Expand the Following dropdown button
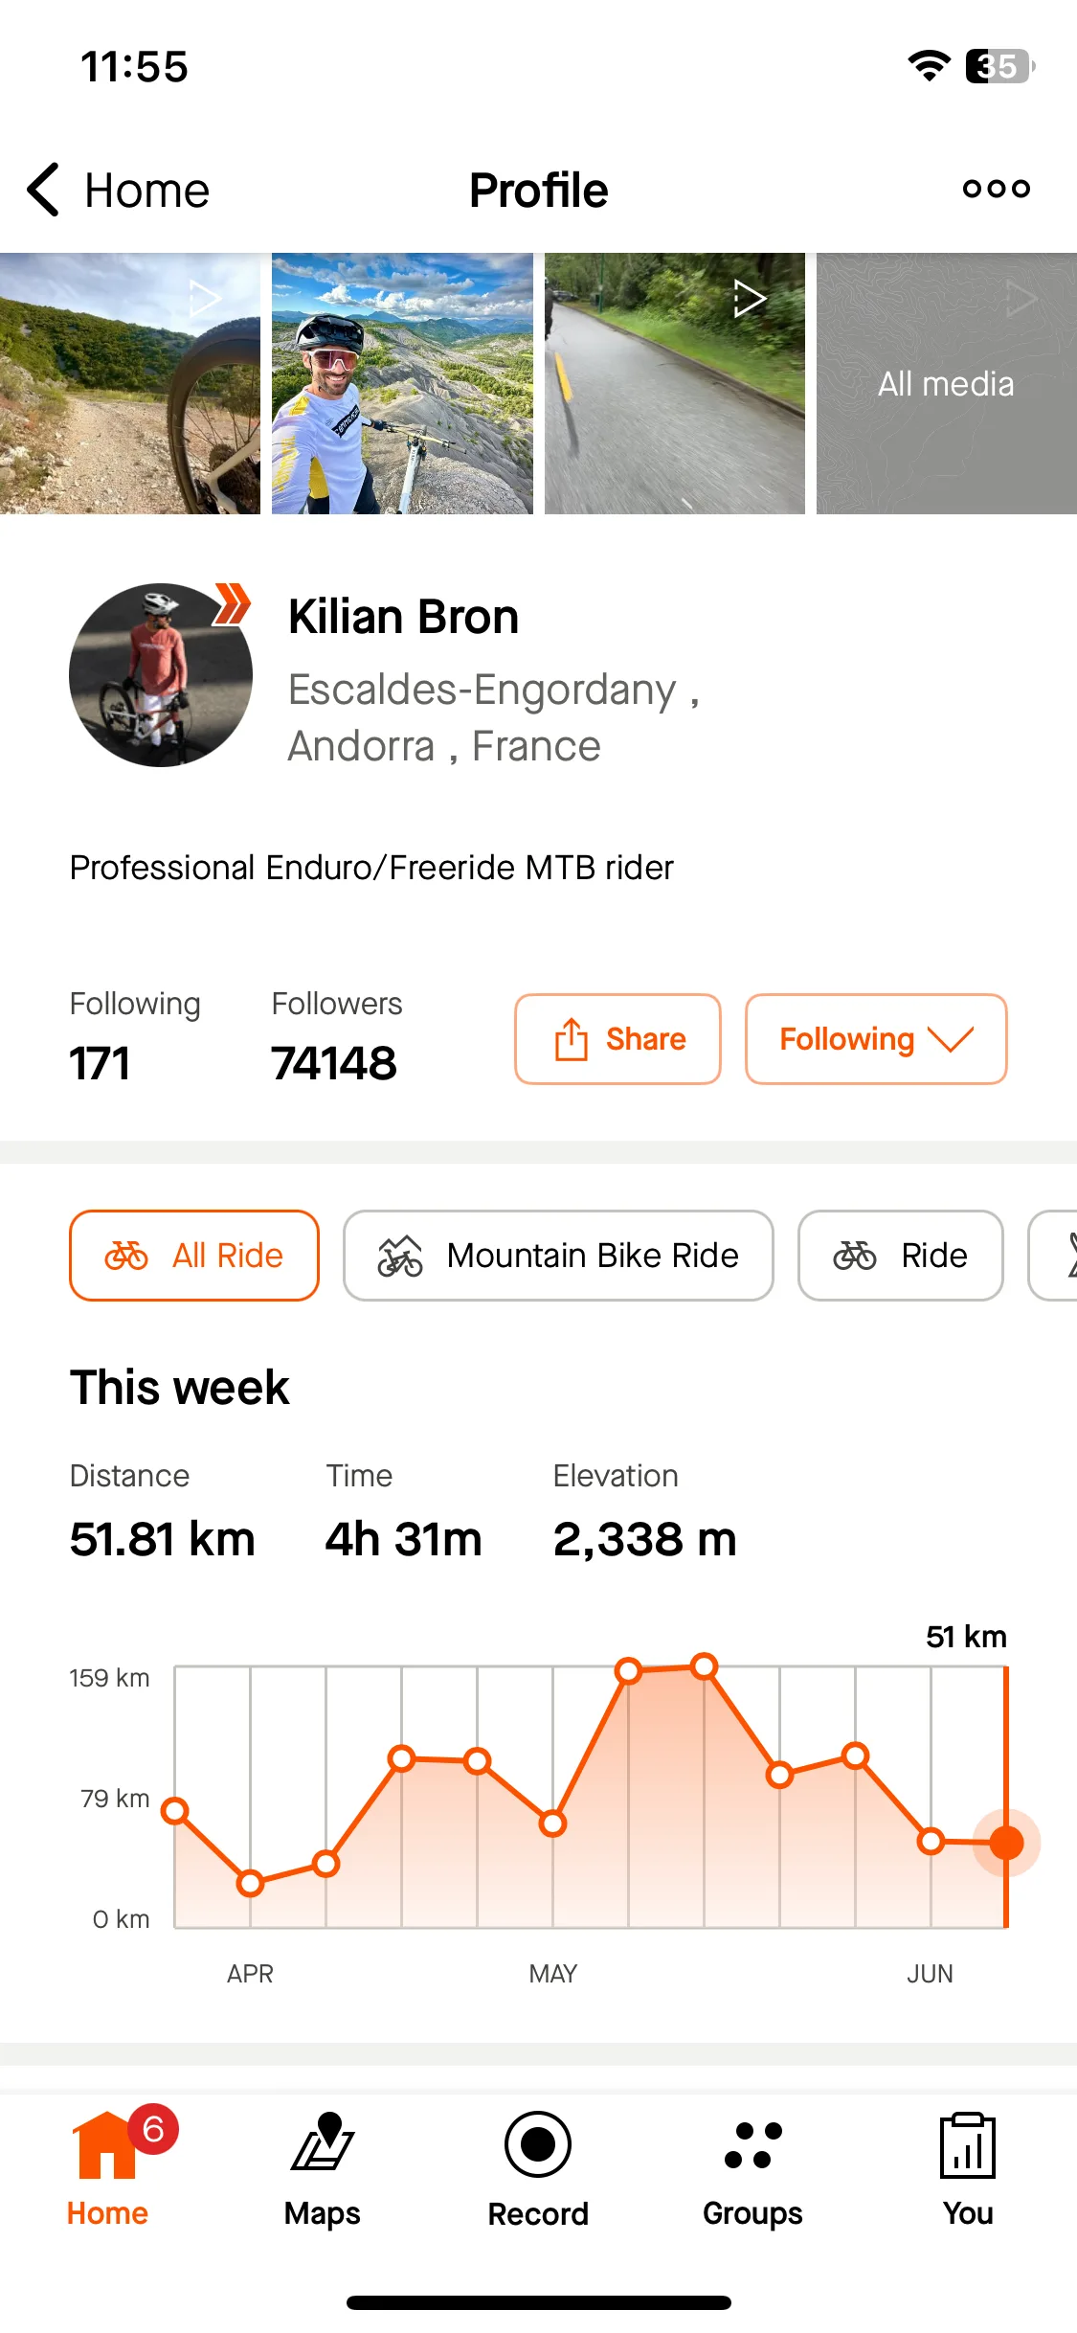 point(876,1039)
